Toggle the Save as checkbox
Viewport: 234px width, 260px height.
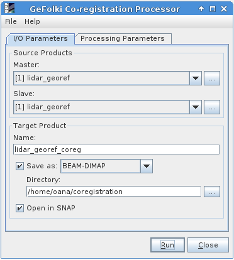[19, 166]
